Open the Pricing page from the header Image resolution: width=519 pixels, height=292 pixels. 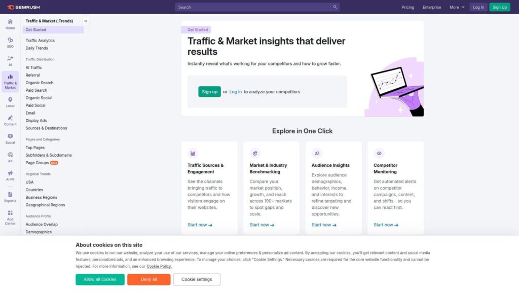pyautogui.click(x=407, y=7)
